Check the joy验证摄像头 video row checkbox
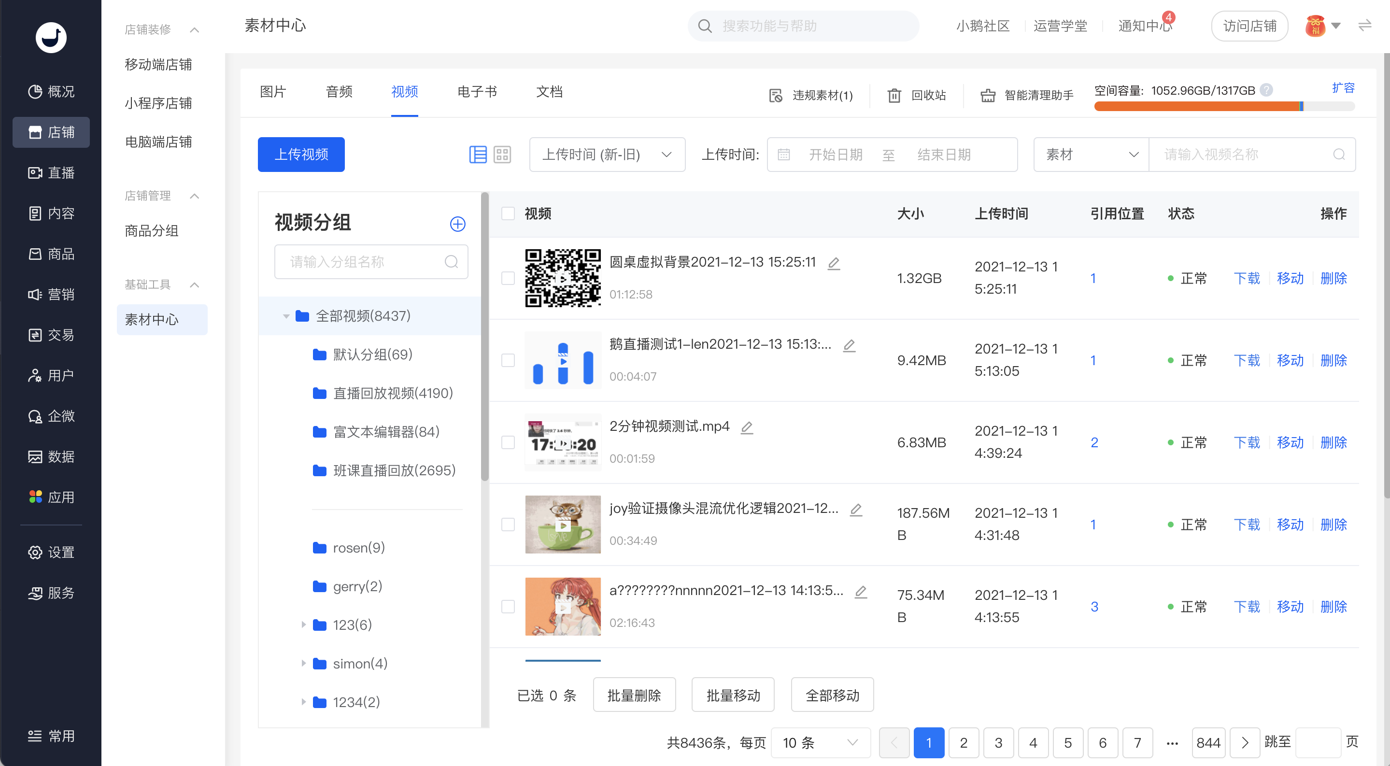The image size is (1390, 766). pos(508,525)
